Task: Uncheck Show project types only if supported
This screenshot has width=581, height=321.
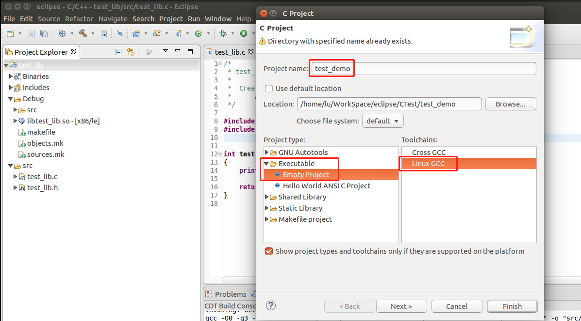Action: point(269,251)
